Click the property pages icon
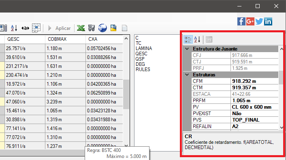Viewport: 286px width, 160px height. click(209, 40)
